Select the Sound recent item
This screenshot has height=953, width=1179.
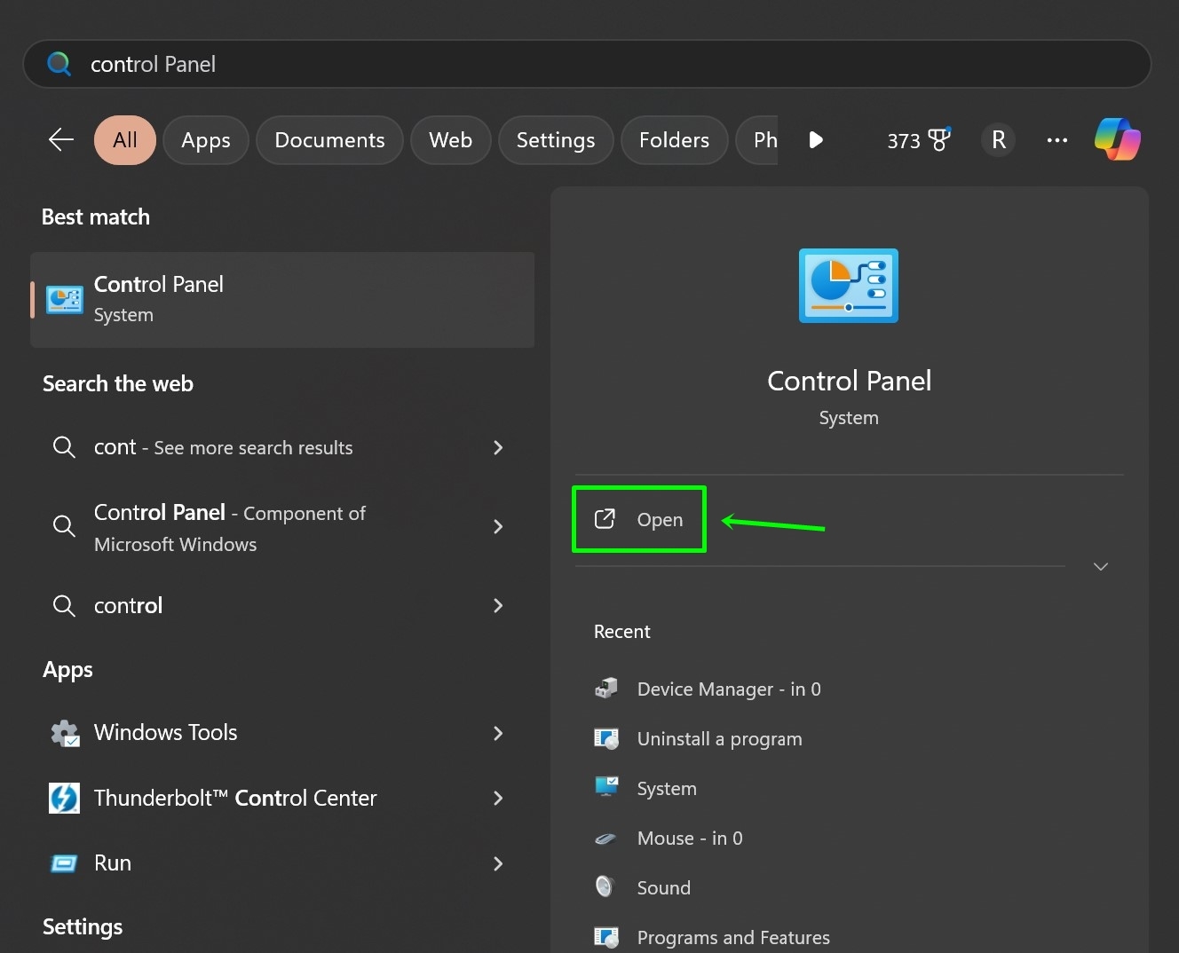pyautogui.click(x=662, y=887)
